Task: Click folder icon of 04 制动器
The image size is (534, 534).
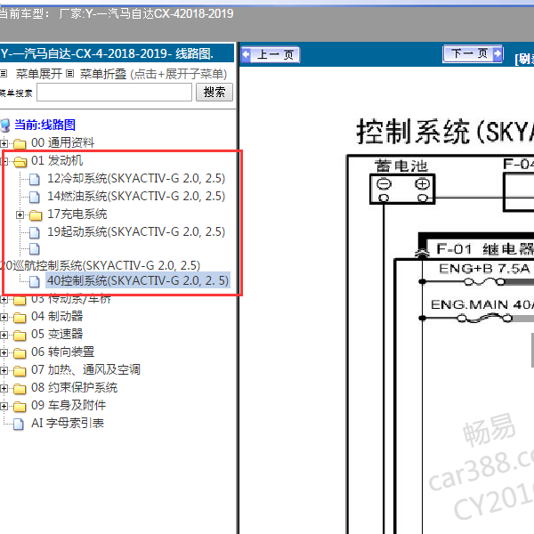Action: tap(20, 318)
